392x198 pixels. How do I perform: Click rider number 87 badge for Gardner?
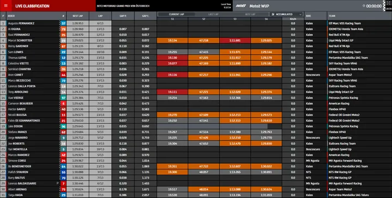(x=63, y=46)
